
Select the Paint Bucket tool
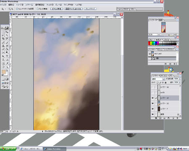(7, 49)
